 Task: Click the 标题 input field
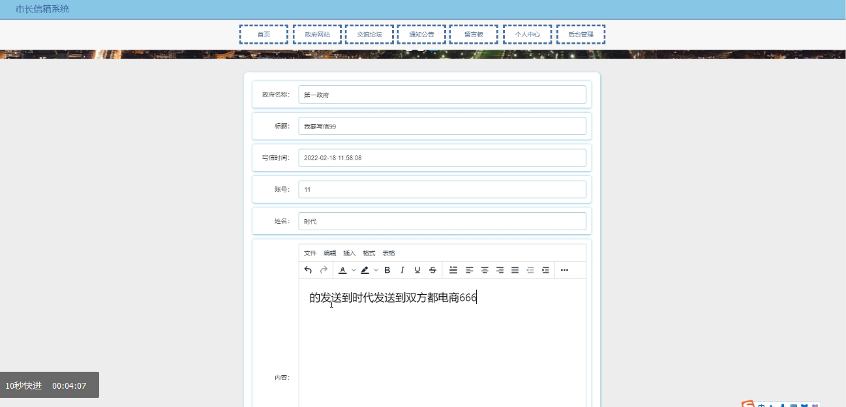click(442, 125)
